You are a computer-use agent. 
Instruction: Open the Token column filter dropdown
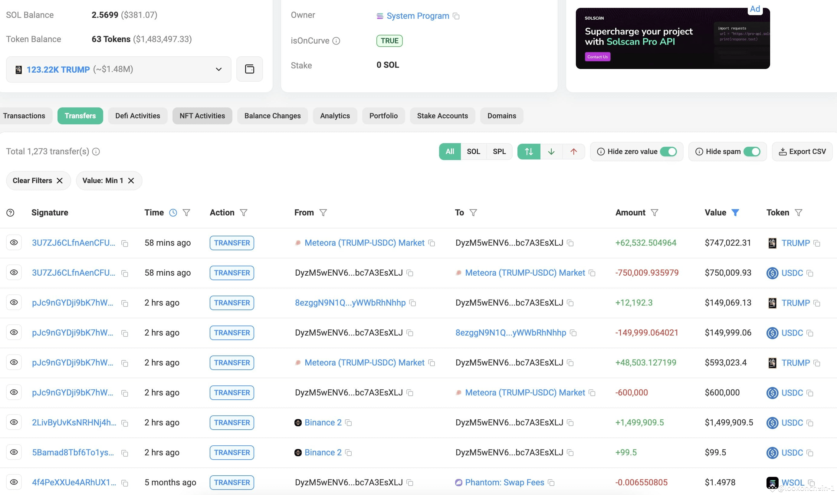click(x=798, y=212)
